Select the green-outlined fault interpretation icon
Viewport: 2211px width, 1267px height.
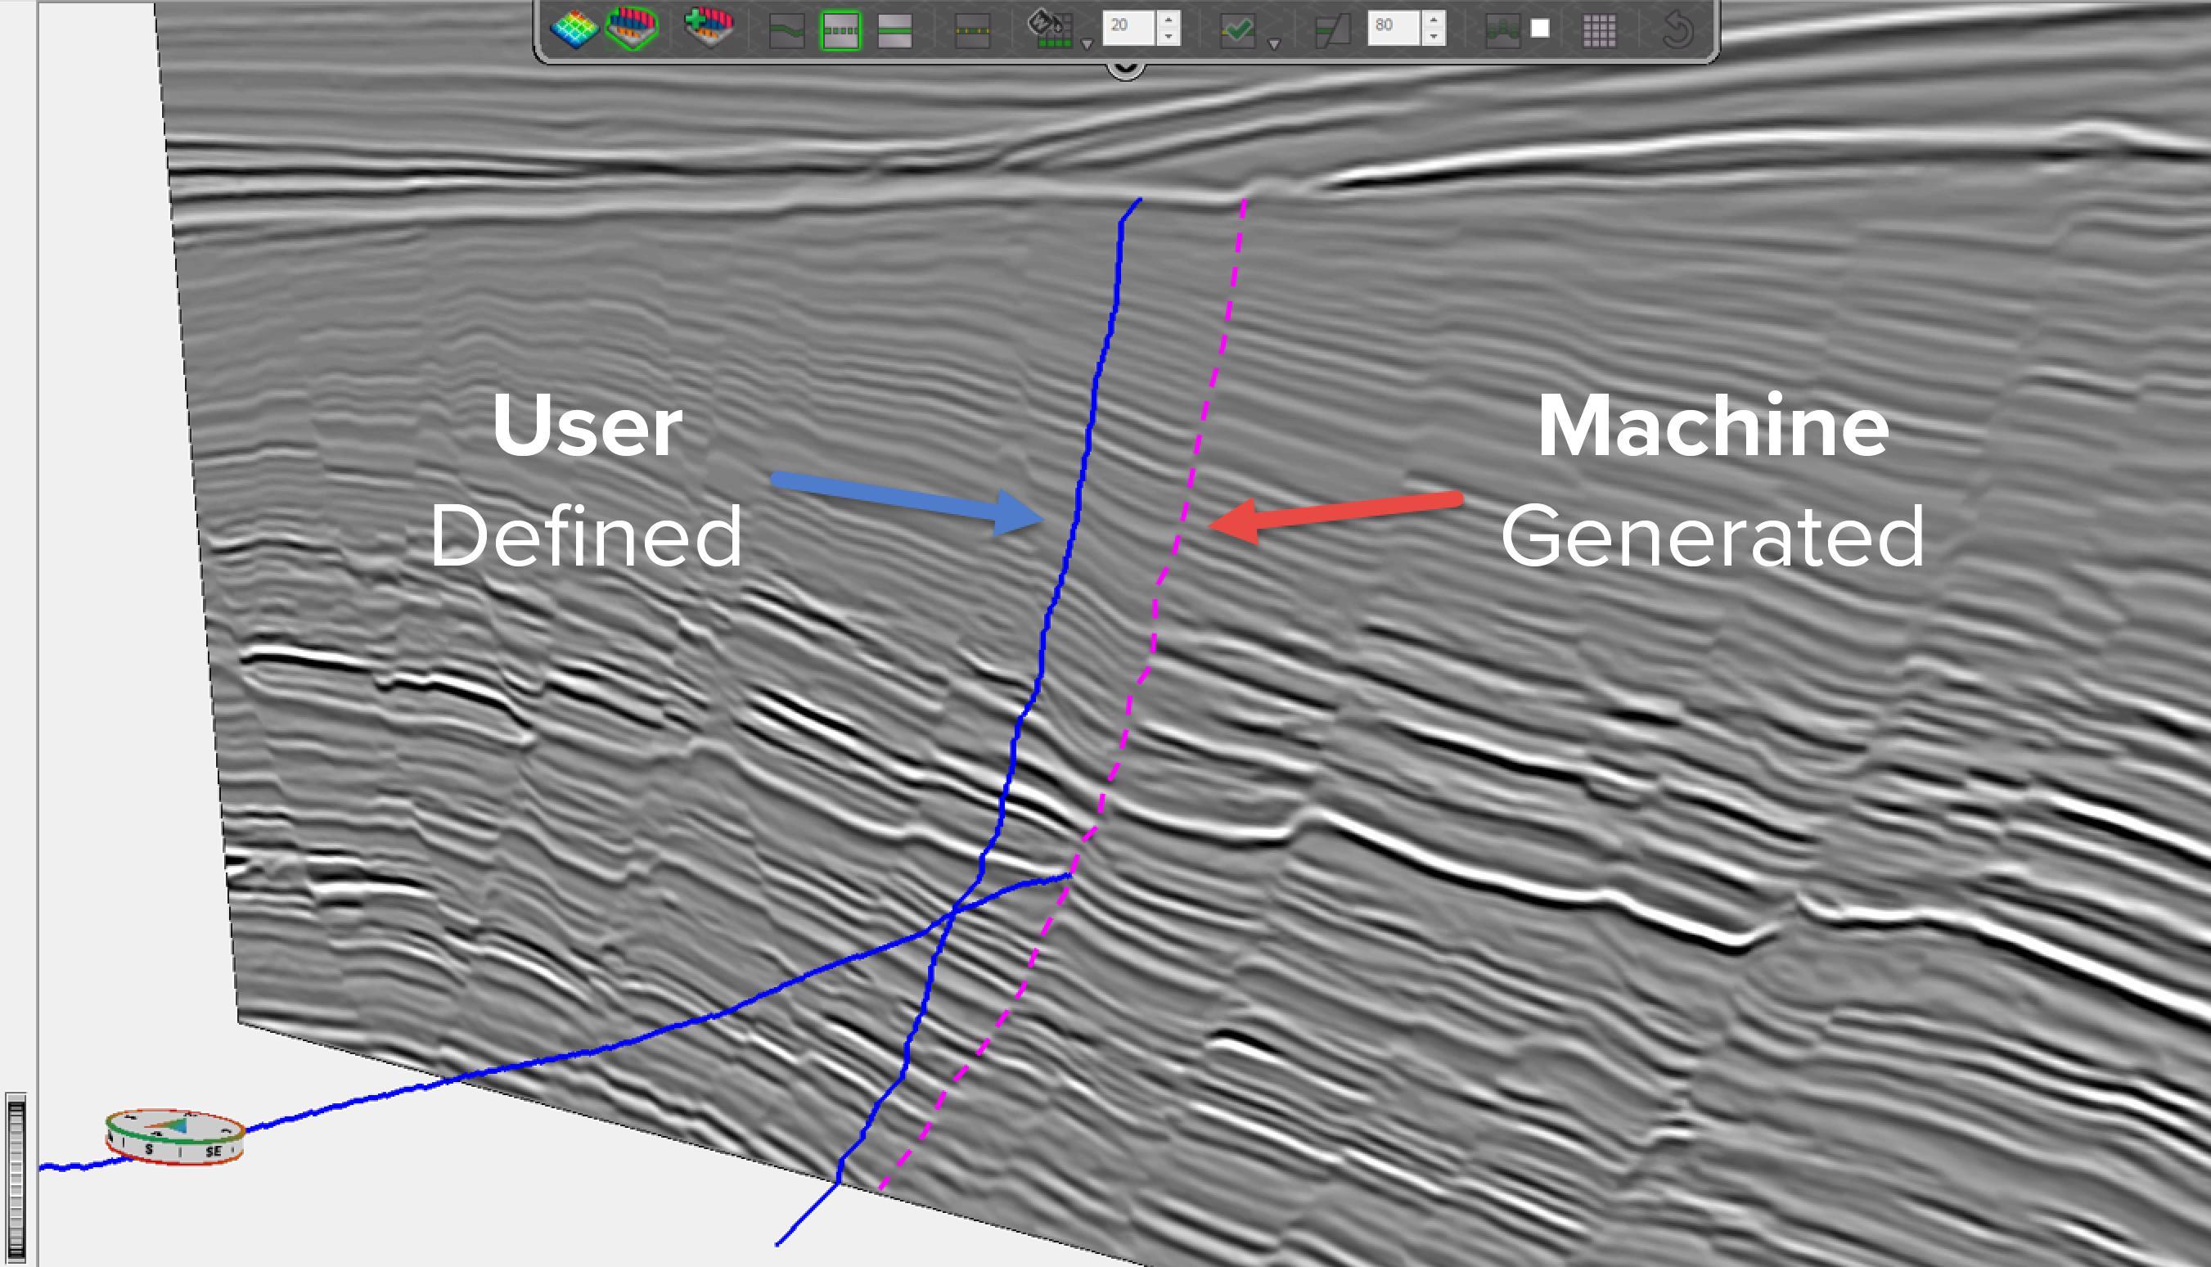point(633,28)
